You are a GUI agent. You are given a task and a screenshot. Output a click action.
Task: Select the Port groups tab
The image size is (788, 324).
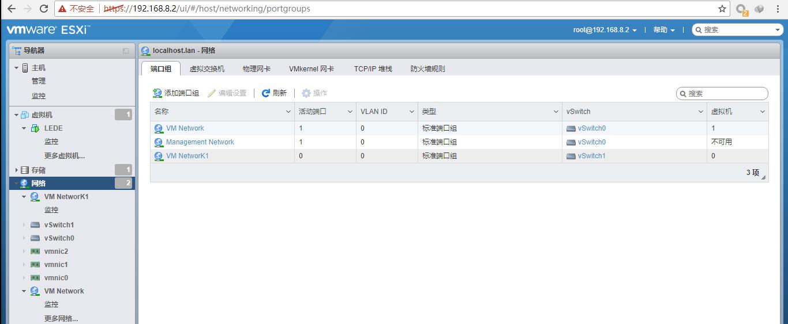[x=161, y=68]
